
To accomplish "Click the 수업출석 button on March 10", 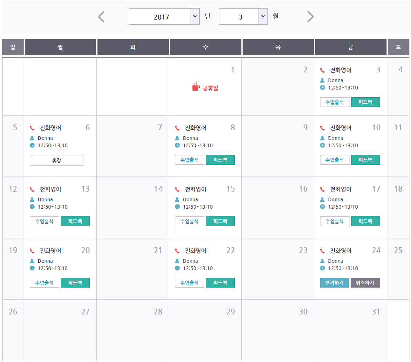I will 334,160.
